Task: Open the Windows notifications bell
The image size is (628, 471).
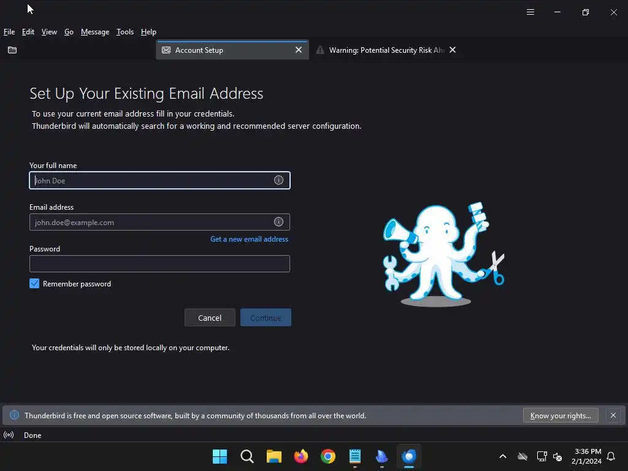Action: (611, 456)
